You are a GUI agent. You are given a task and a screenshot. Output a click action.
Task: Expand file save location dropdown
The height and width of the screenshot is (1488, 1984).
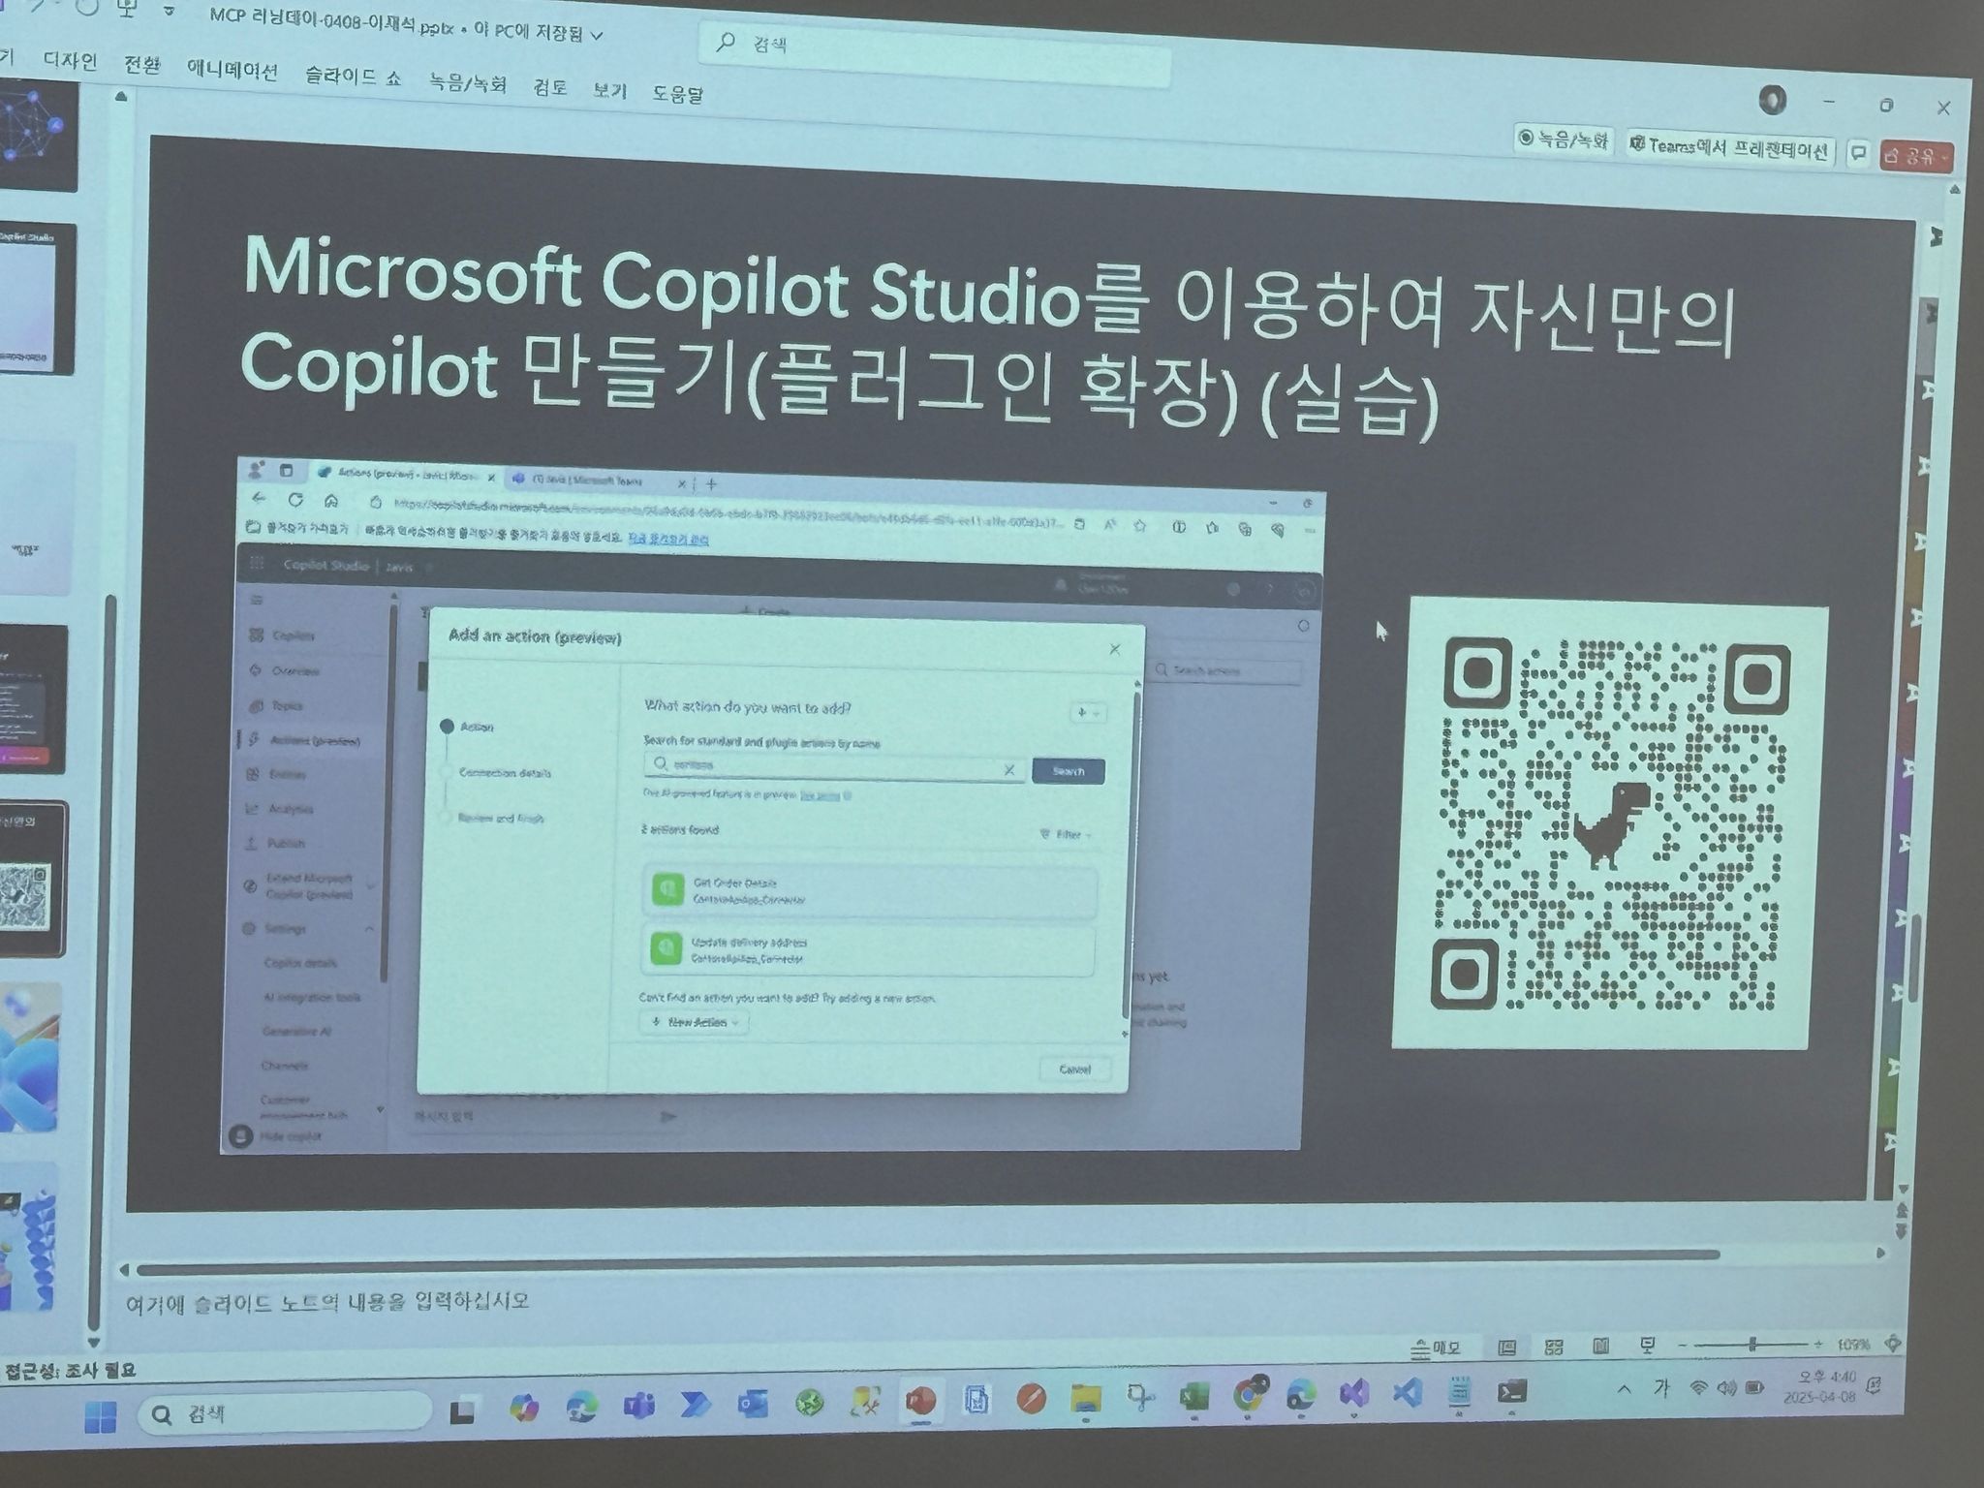(598, 35)
